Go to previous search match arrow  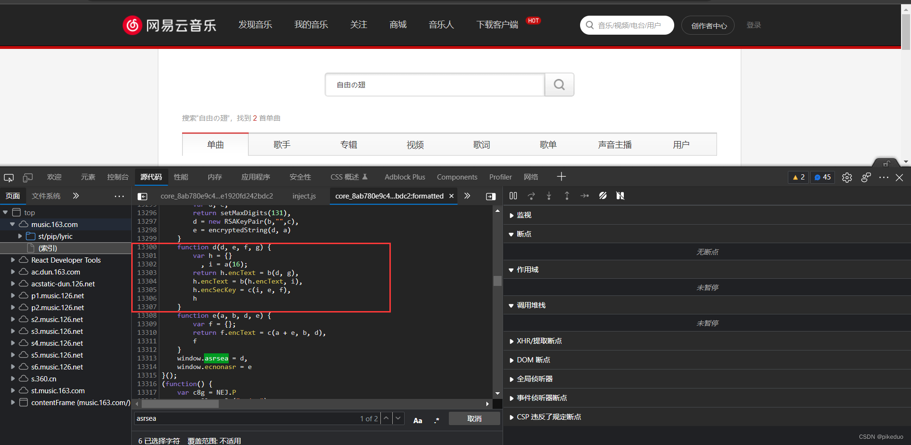coord(386,418)
